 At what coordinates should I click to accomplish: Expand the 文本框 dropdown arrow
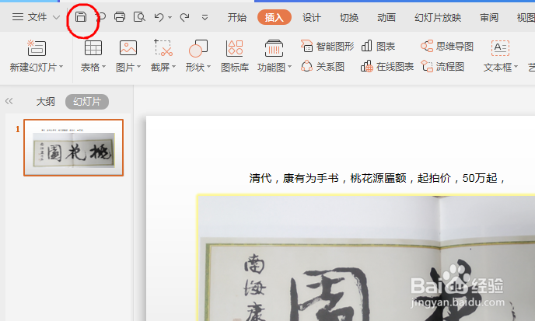click(x=516, y=67)
